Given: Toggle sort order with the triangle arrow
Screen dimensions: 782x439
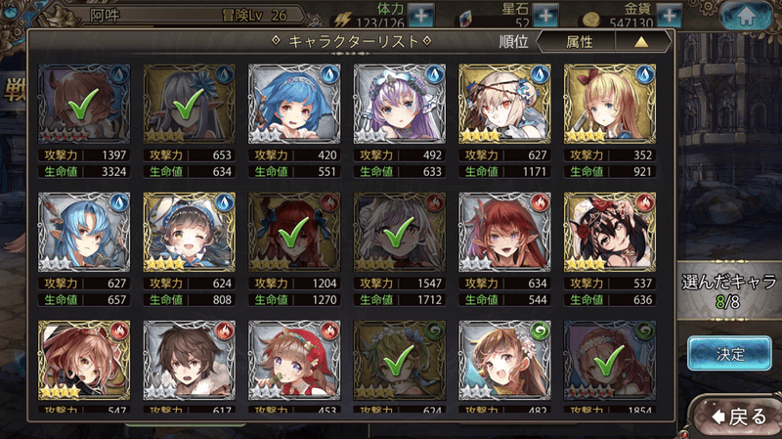Looking at the screenshot, I should 641,42.
